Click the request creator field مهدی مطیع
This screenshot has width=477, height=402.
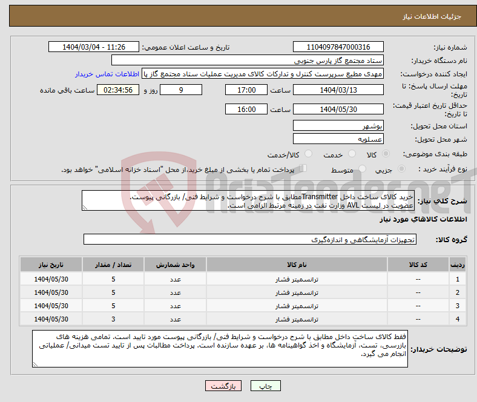pos(263,74)
